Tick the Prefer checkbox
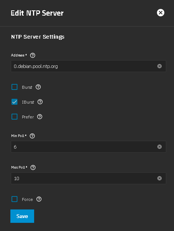The height and width of the screenshot is (231, 174). tap(14, 117)
